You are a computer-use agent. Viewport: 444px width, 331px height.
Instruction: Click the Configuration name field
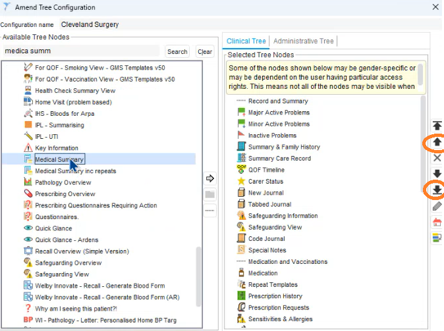[250, 24]
